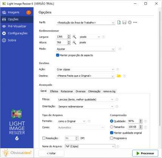
Task: Toggle Manter qualidade original checkbox
Action: pyautogui.click(x=111, y=133)
